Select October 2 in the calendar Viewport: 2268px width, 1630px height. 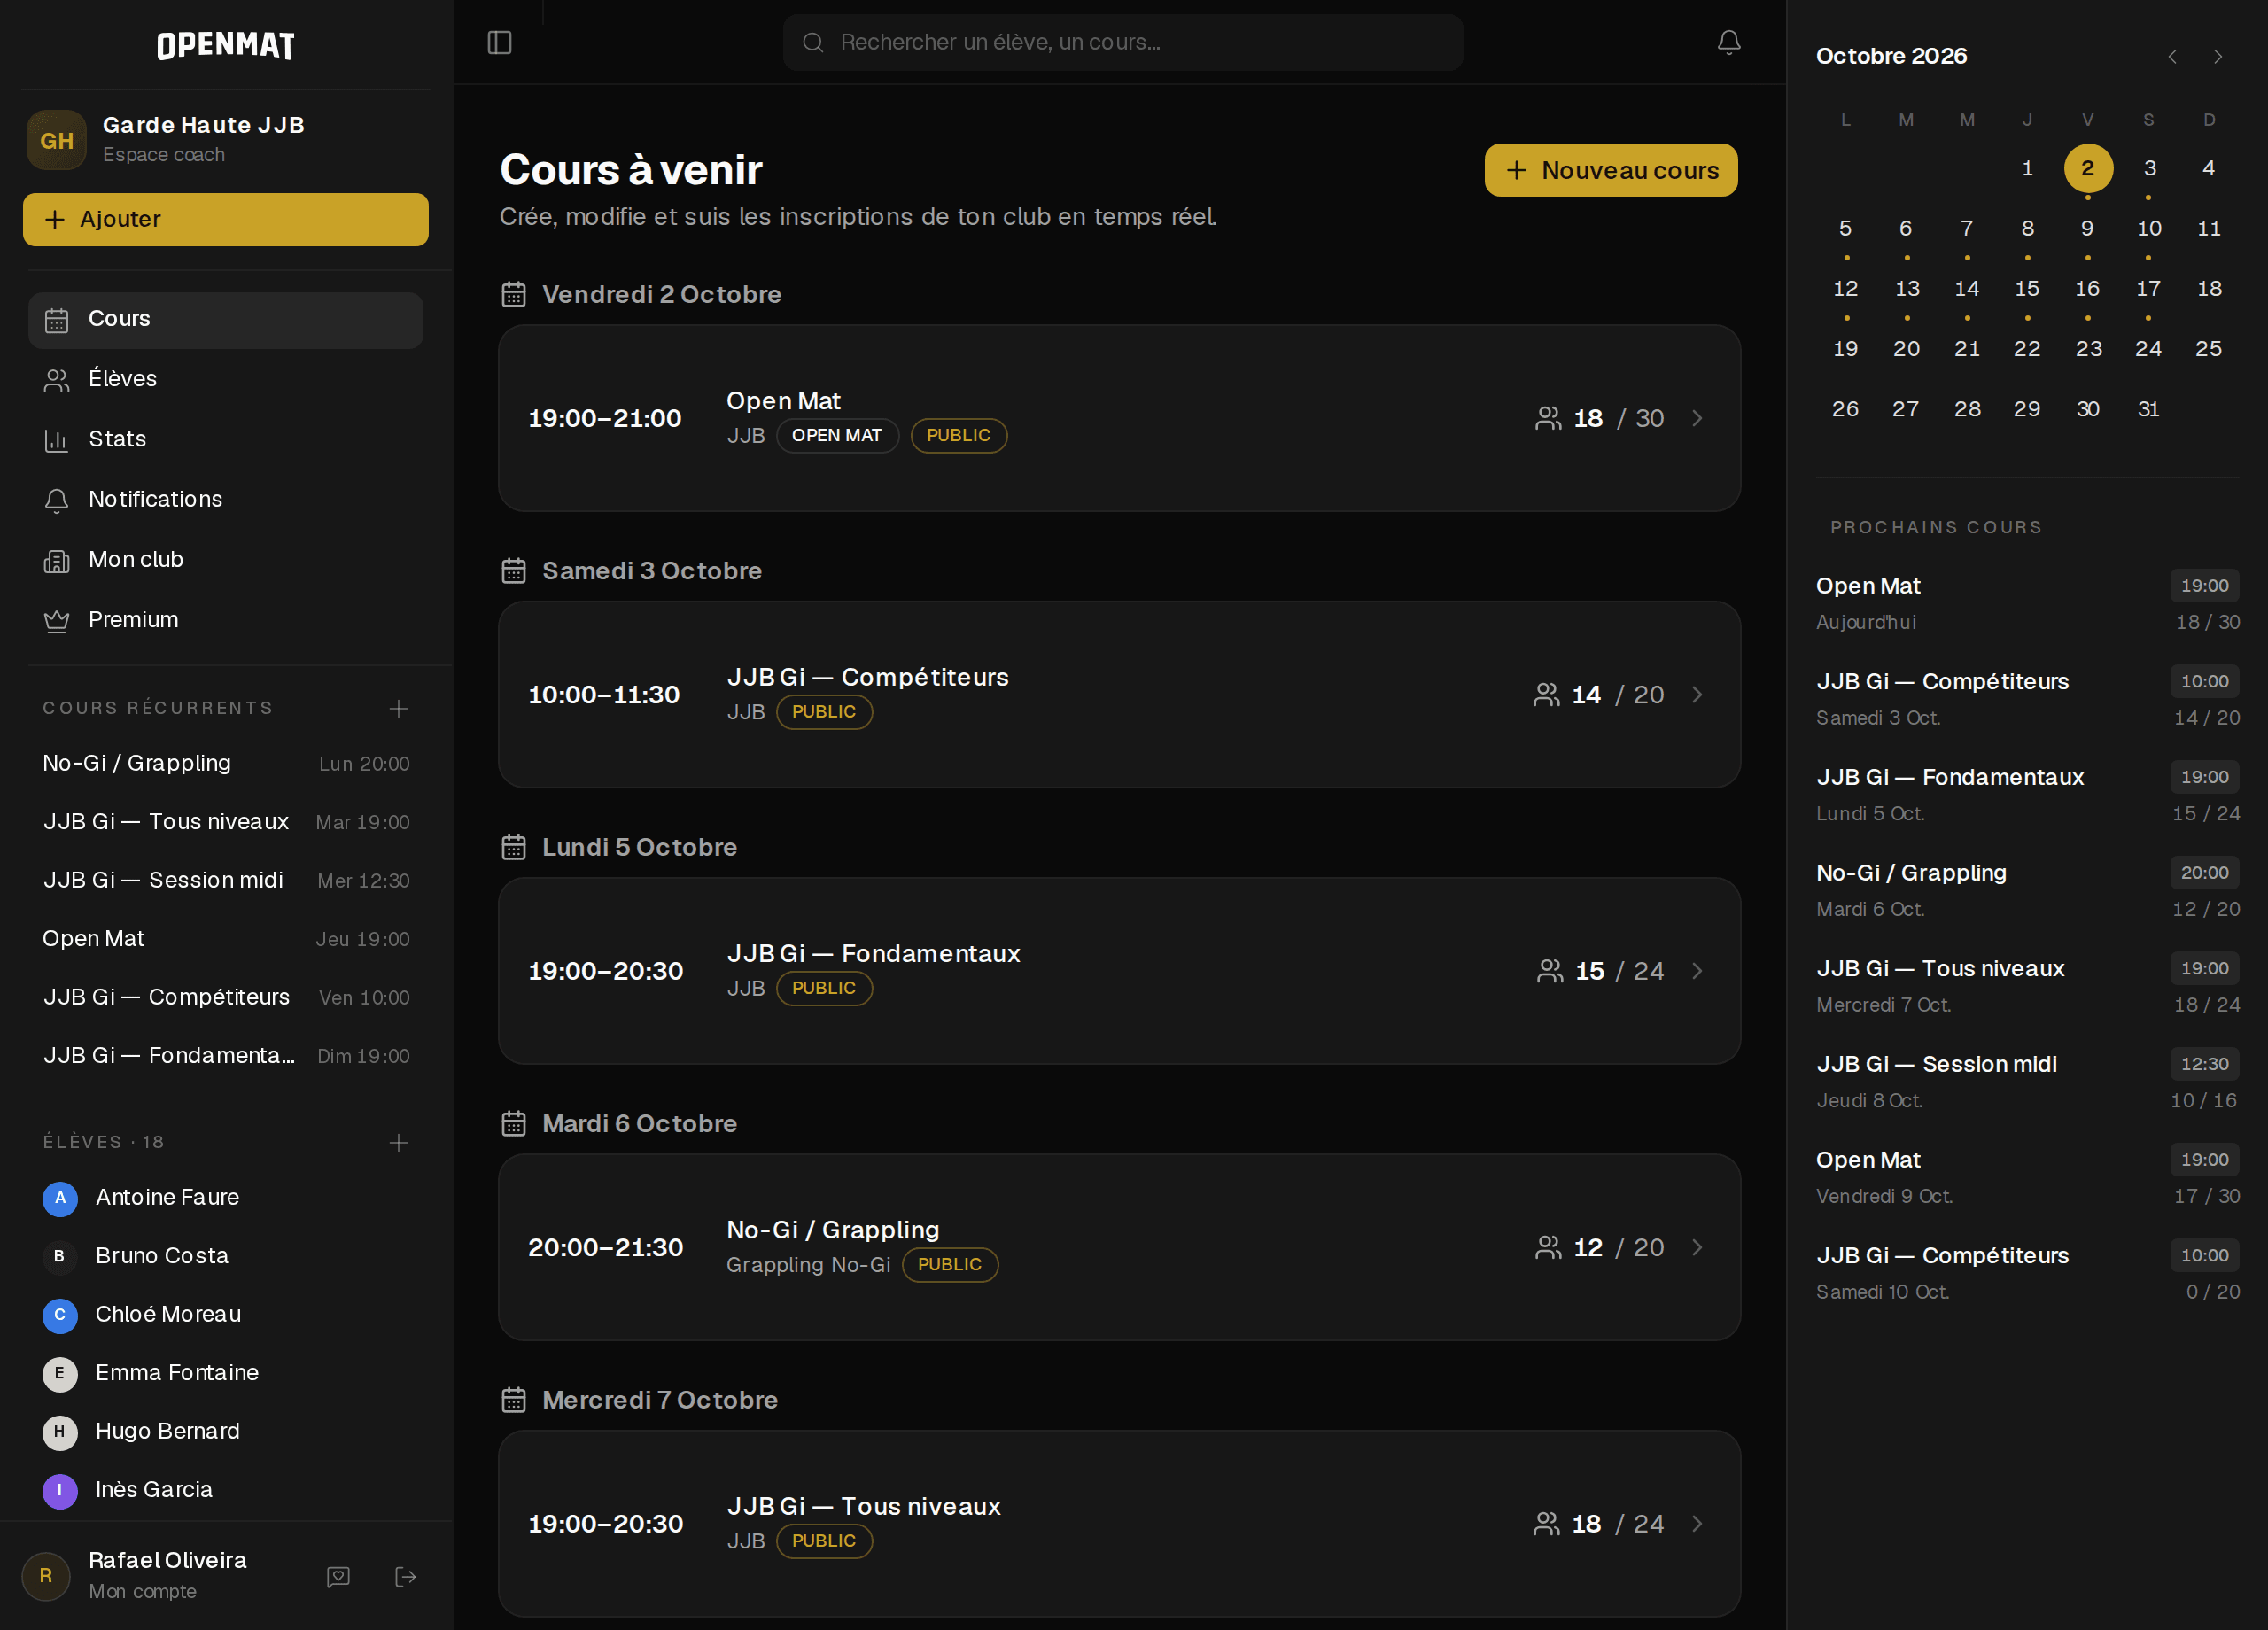[2088, 168]
